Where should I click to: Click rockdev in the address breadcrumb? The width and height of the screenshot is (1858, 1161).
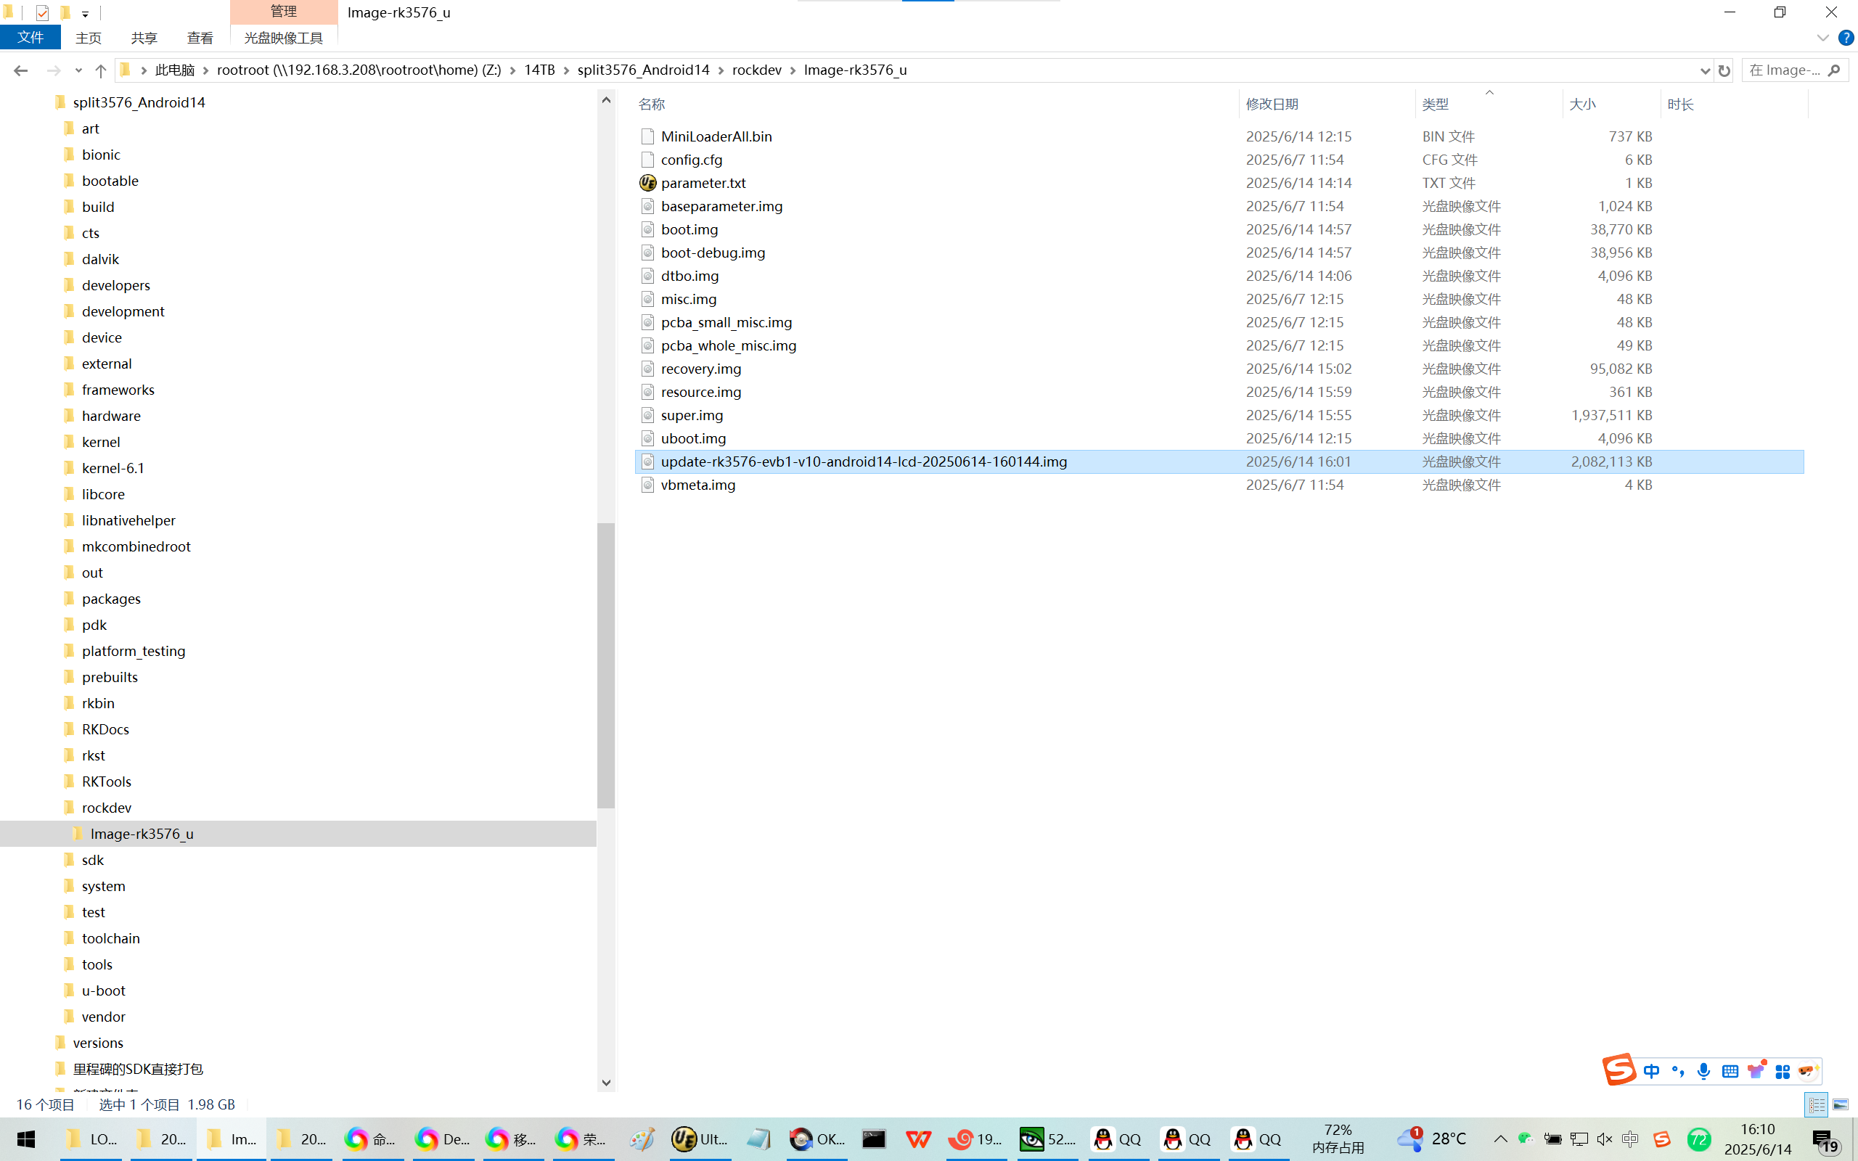click(x=756, y=70)
